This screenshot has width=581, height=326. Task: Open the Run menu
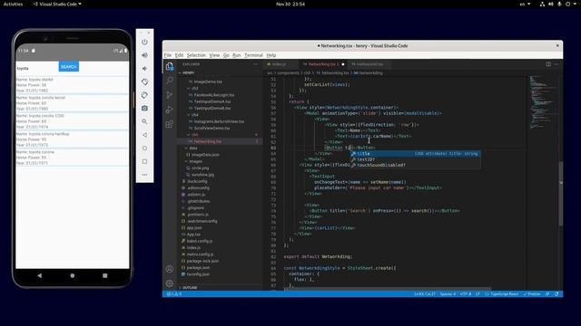click(236, 55)
